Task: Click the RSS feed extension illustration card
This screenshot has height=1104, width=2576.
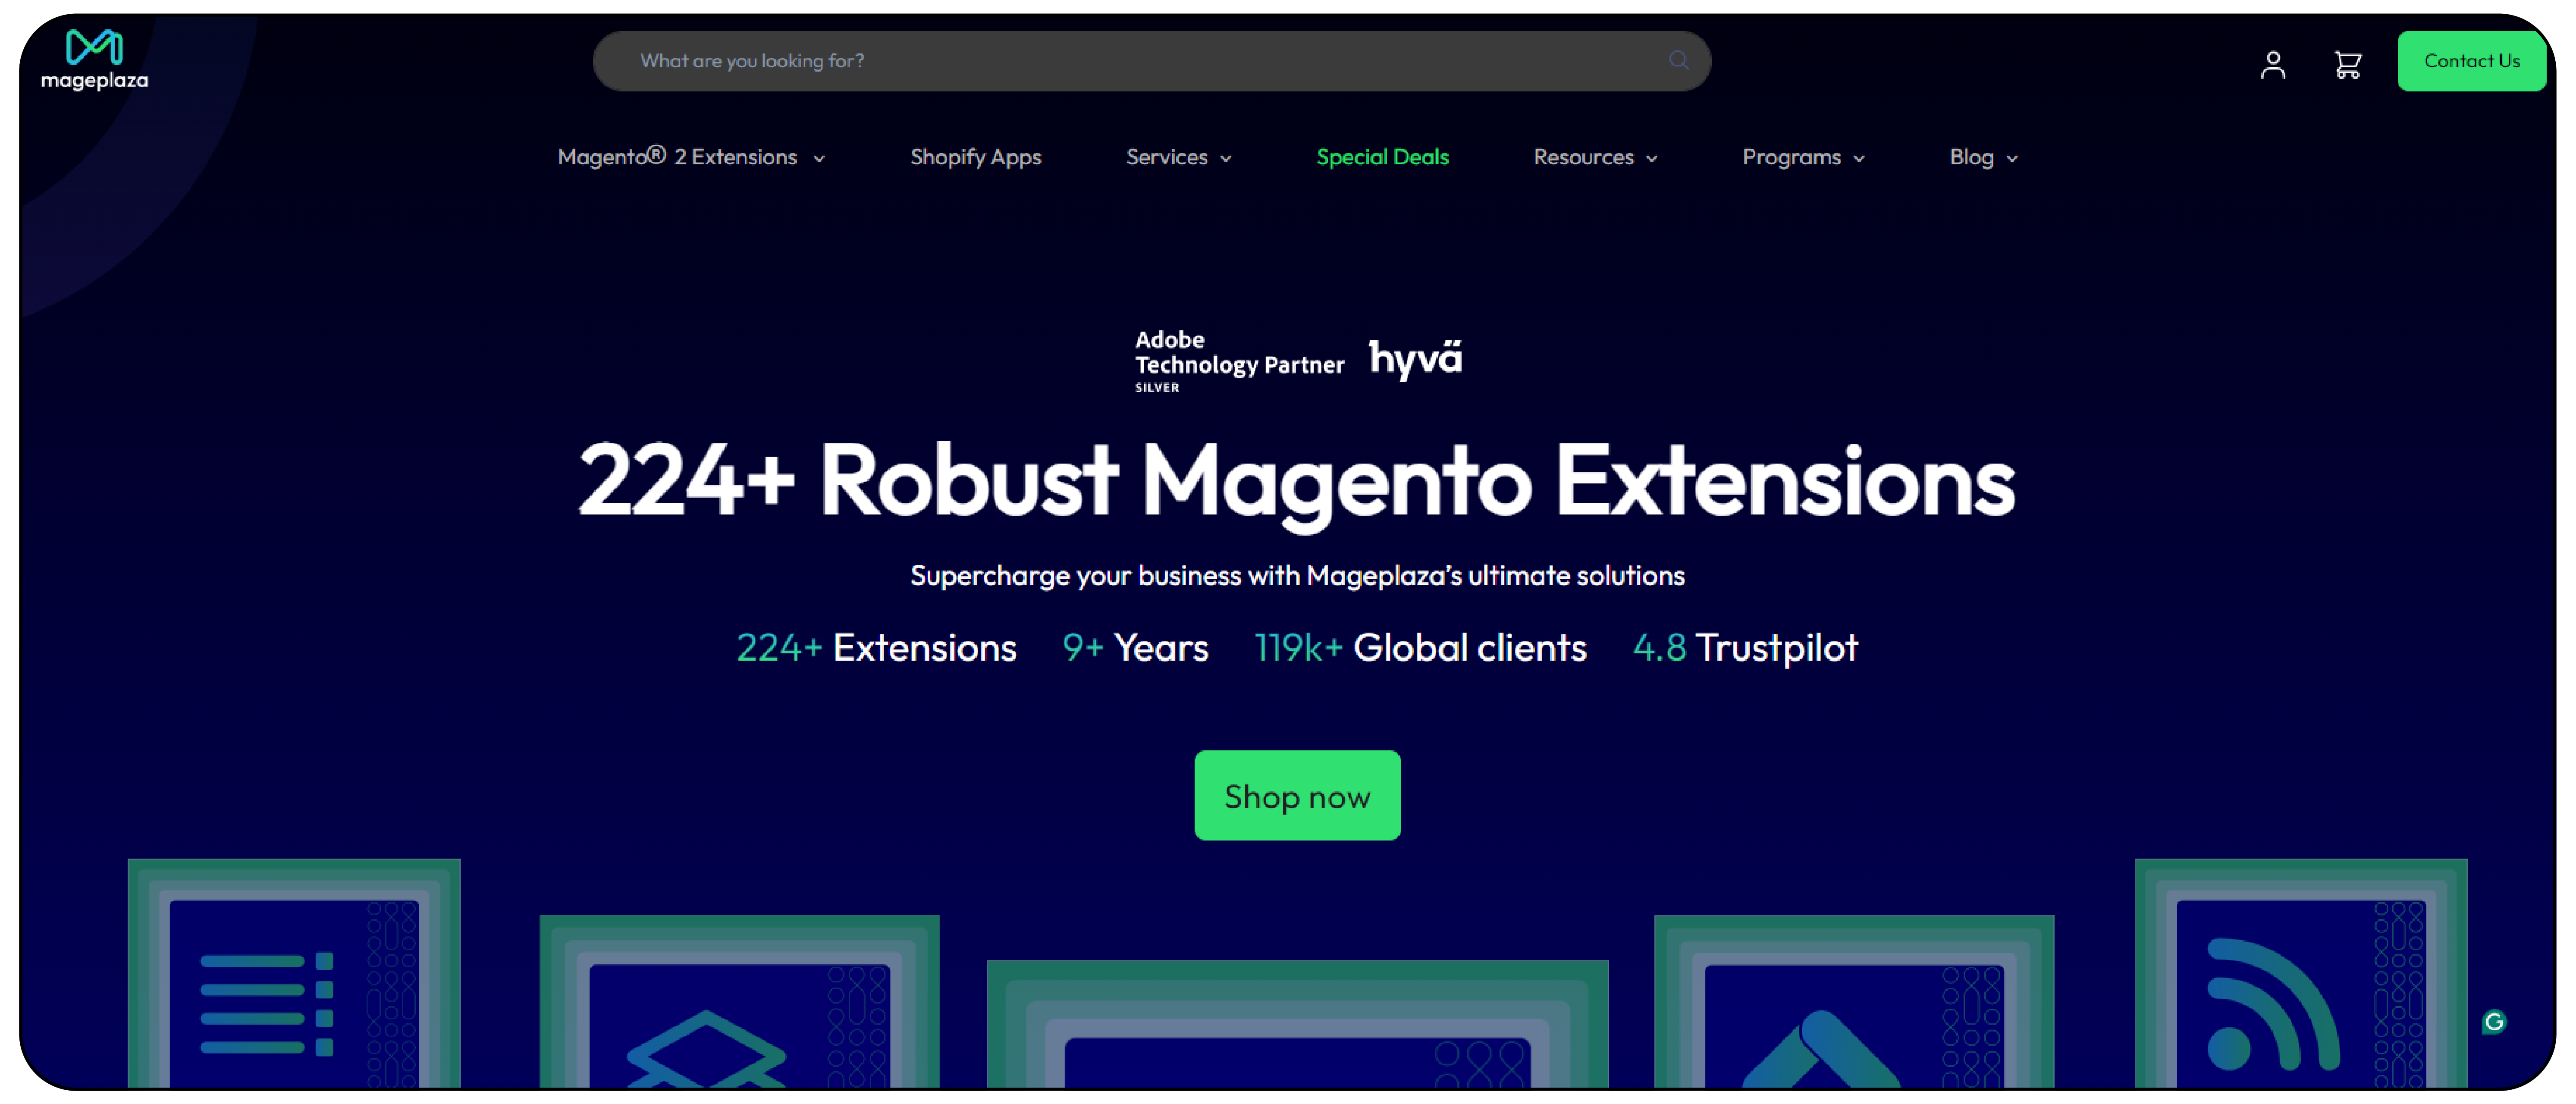Action: point(2300,973)
